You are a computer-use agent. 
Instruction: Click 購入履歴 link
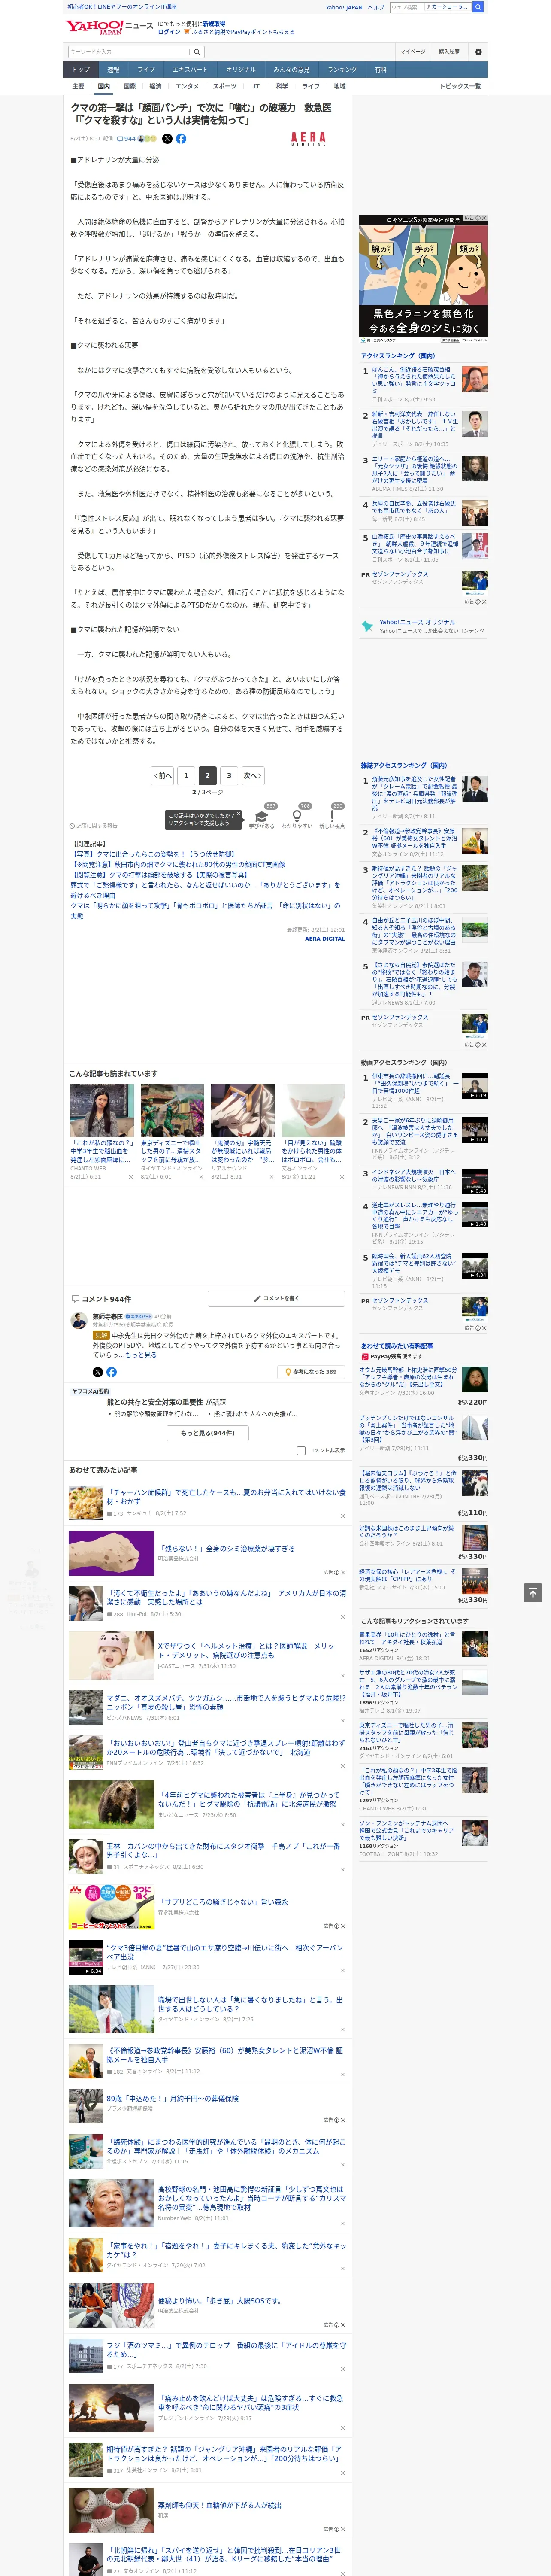click(x=450, y=52)
